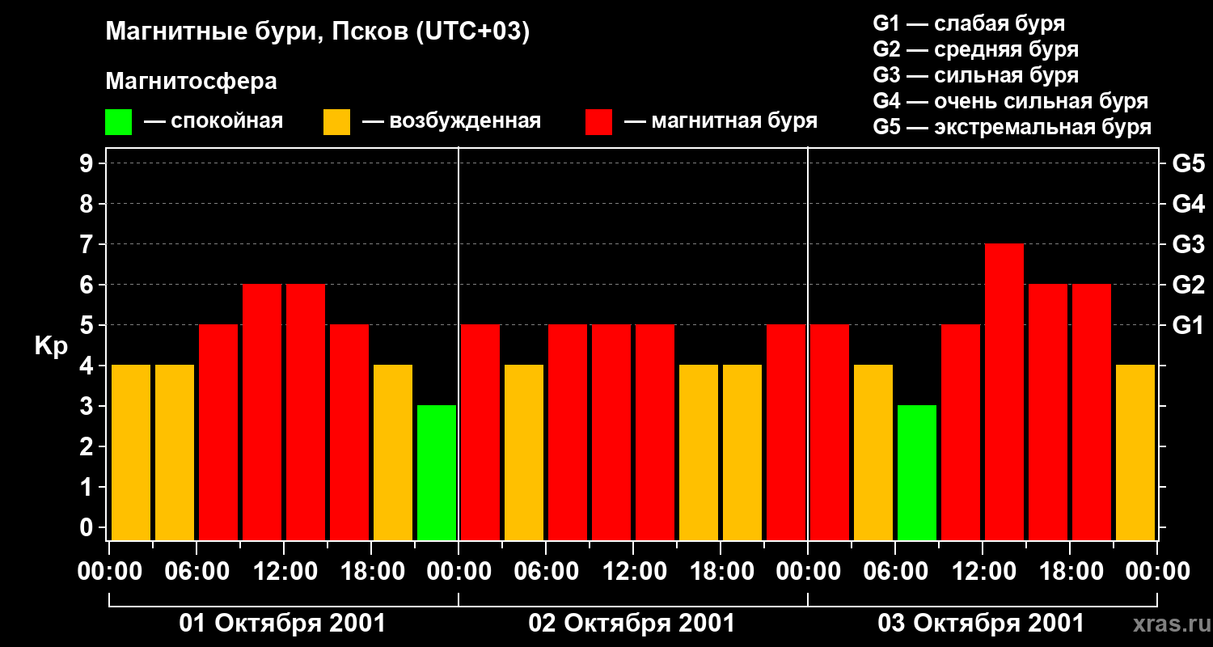Click 02 October's 03:00–06:00 yellow bar
This screenshot has height=647, width=1213.
(524, 452)
